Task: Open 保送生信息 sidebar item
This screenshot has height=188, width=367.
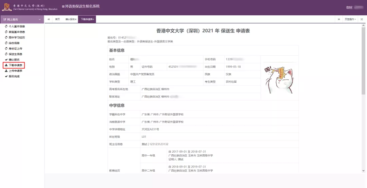Action: pos(15,54)
